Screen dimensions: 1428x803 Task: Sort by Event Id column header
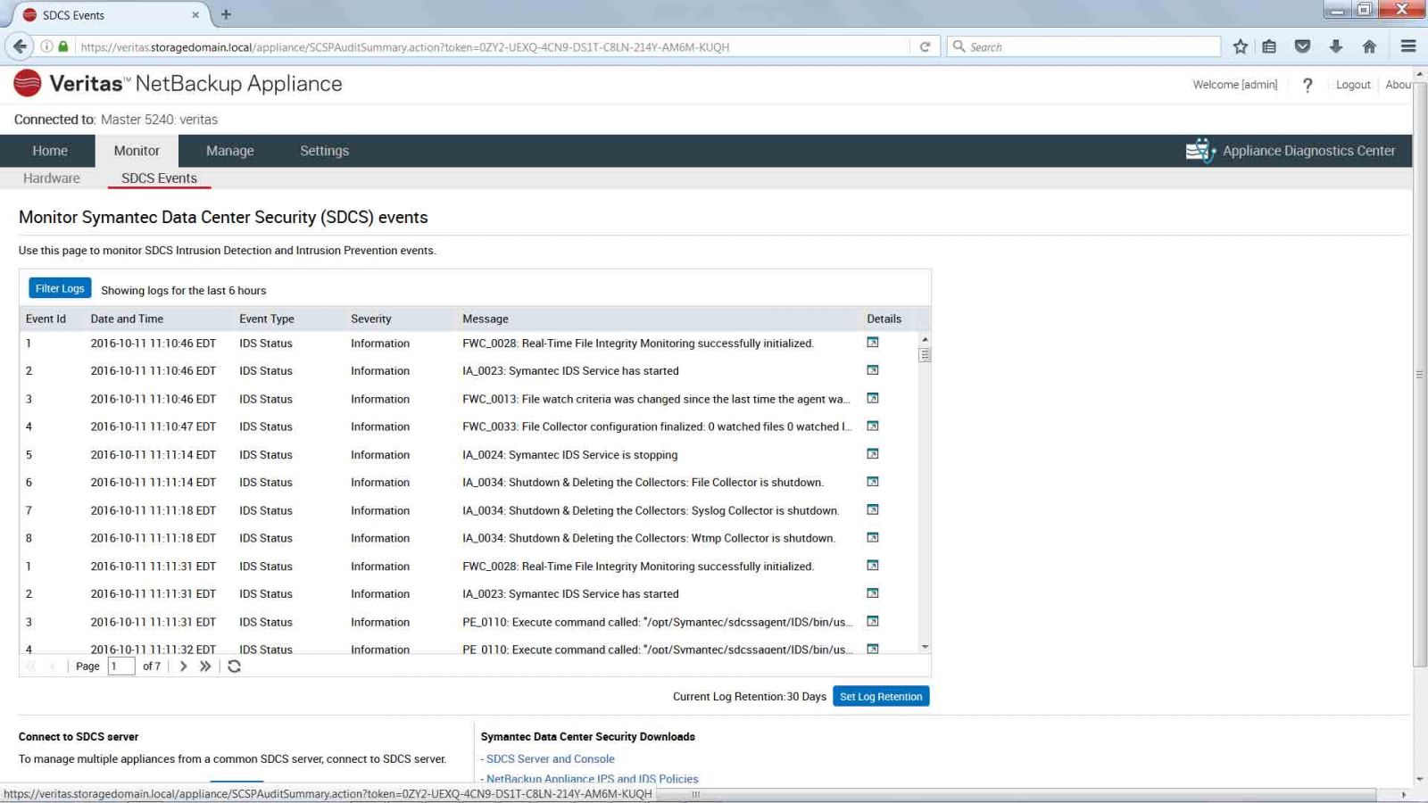pyautogui.click(x=46, y=319)
